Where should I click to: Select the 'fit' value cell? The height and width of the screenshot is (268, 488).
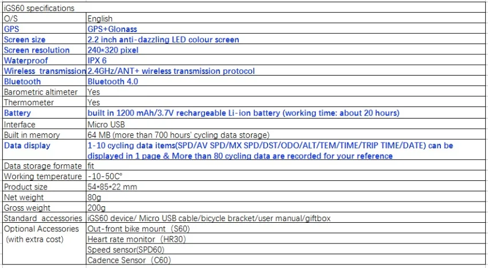[286, 166]
